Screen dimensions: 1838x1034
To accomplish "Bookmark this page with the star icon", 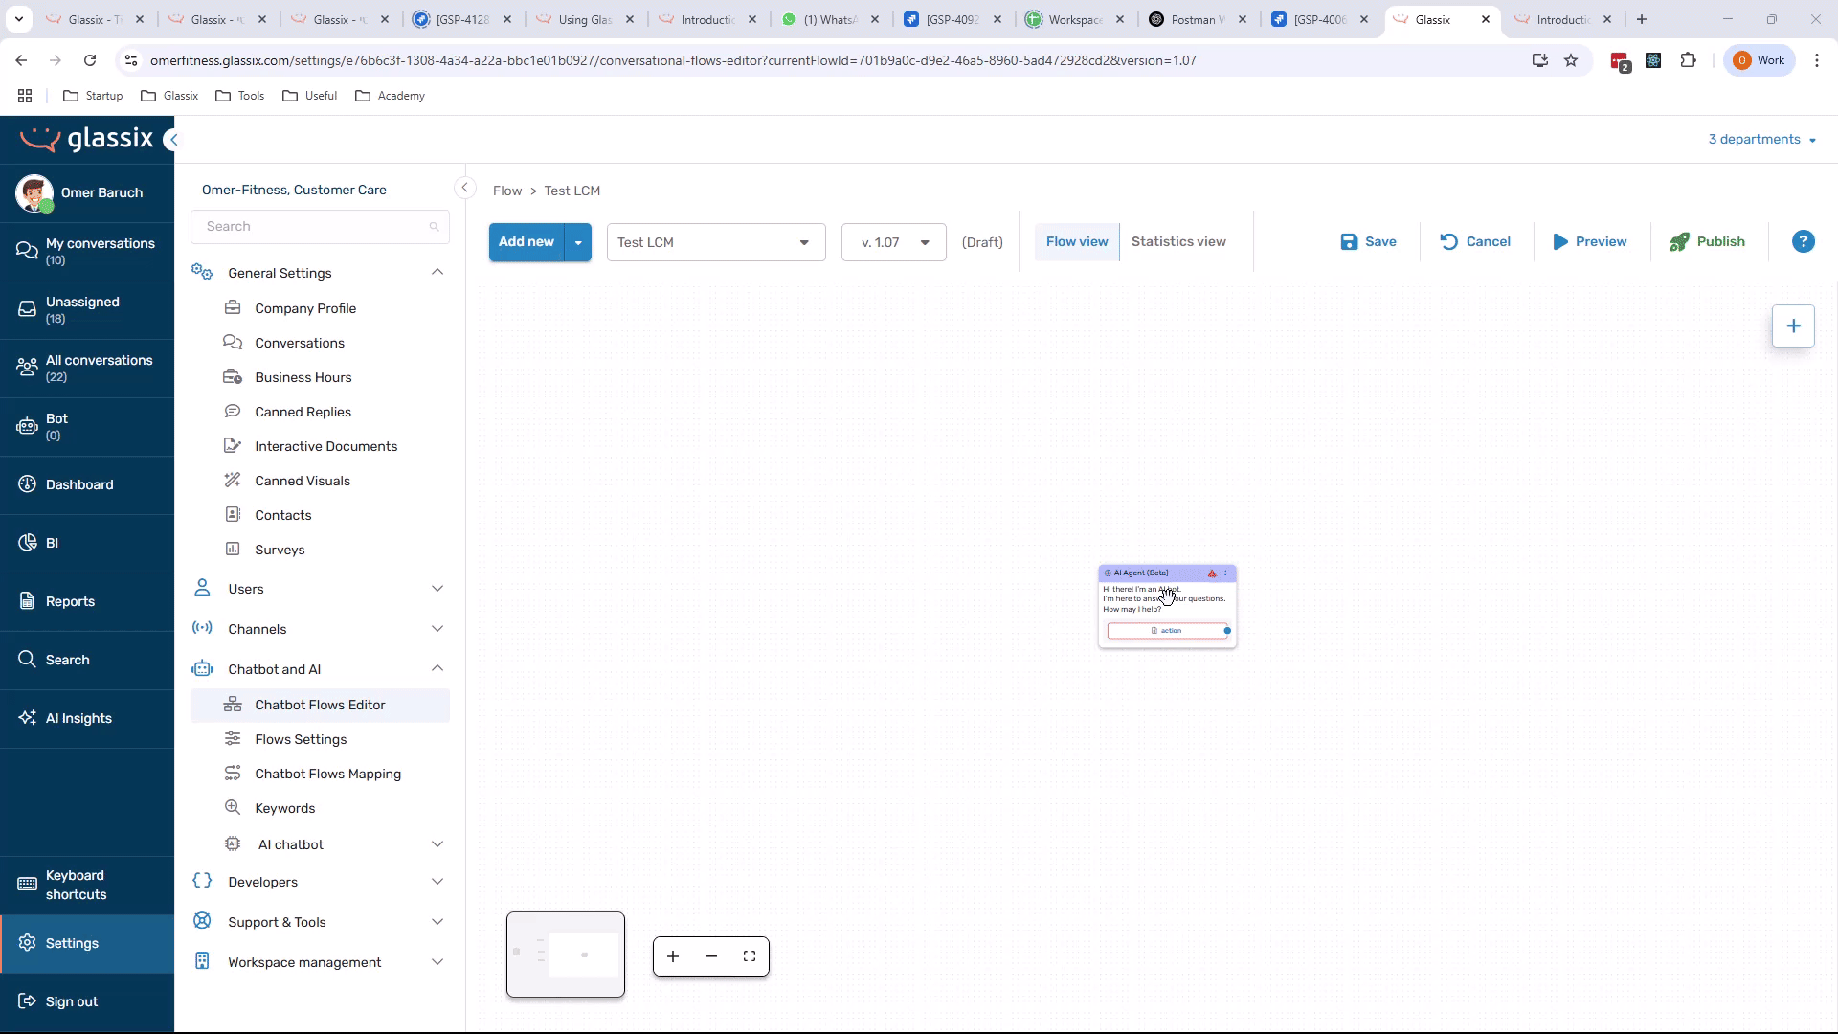I will (1571, 60).
